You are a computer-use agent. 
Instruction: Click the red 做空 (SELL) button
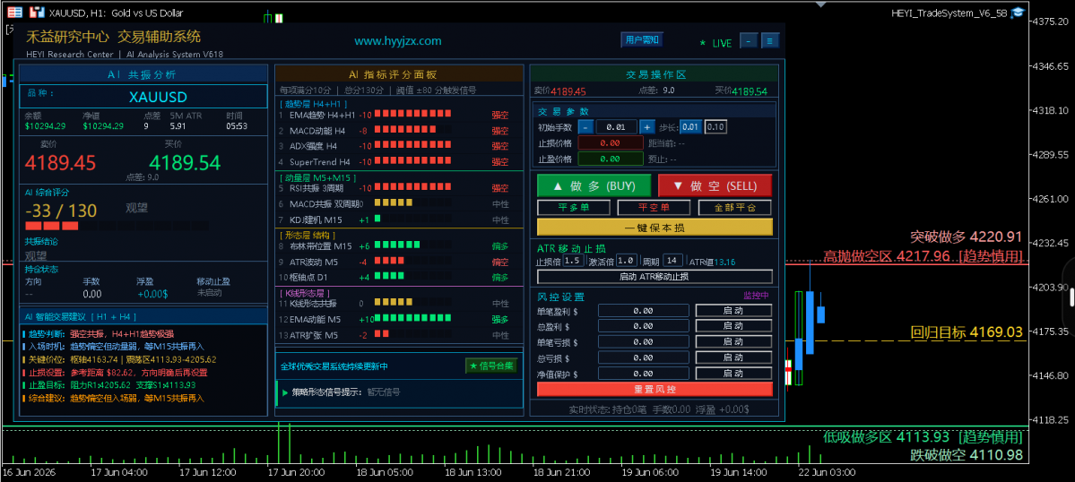pyautogui.click(x=715, y=185)
